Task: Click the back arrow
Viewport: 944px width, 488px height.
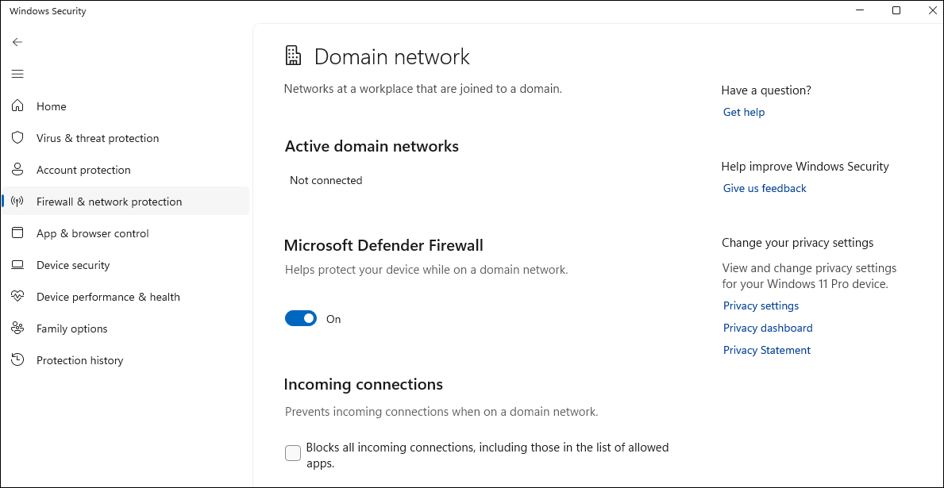Action: [17, 41]
